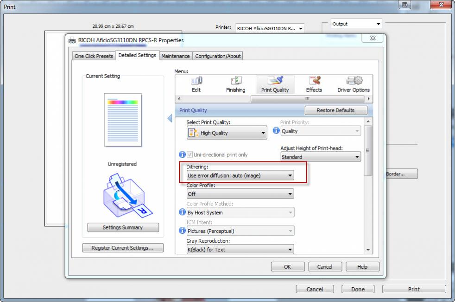Click settings list scroll-down arrow

368,250
